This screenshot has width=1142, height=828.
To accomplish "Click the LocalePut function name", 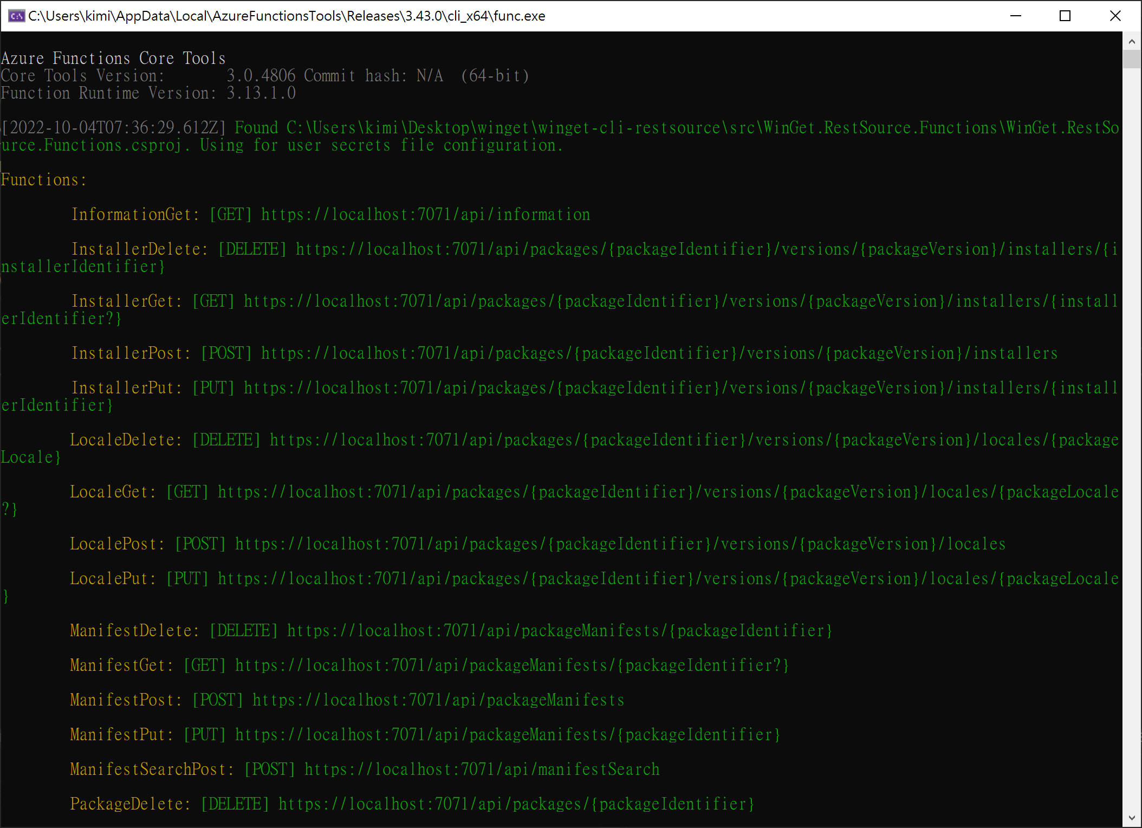I will (x=113, y=579).
